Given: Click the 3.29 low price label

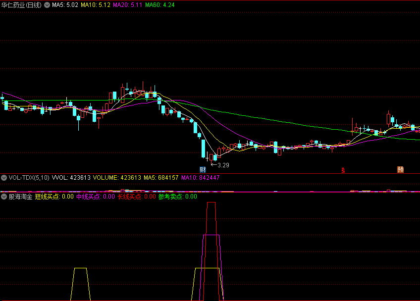Looking at the screenshot, I should 223,165.
